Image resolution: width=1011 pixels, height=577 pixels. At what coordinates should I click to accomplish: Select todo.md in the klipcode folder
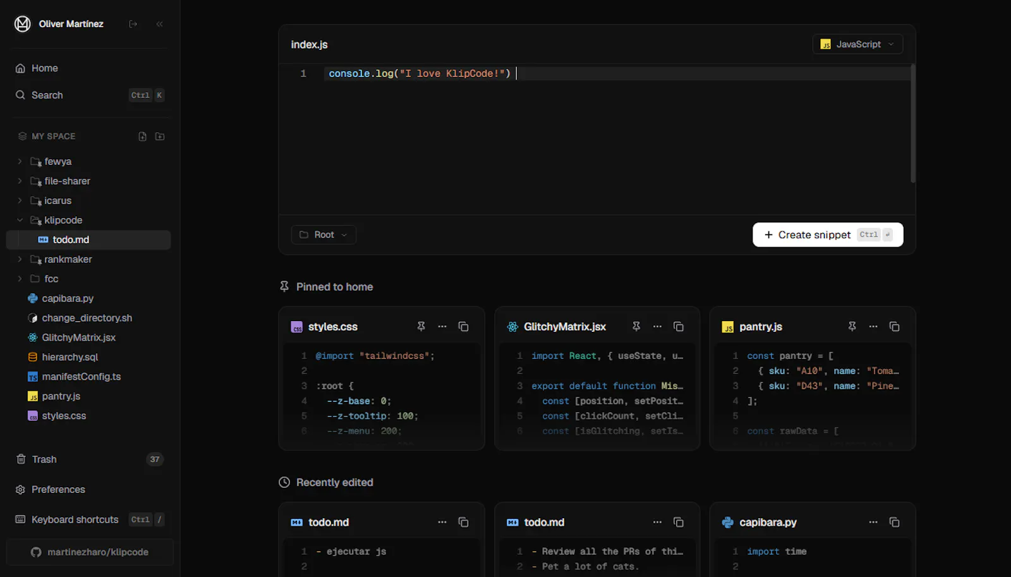pos(88,240)
